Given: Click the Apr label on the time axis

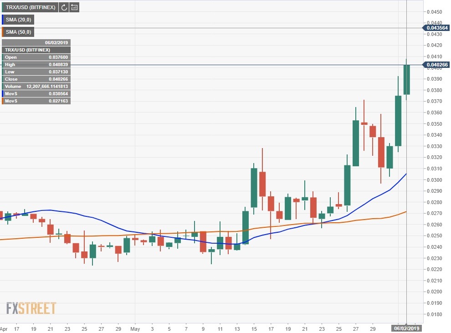Looking at the screenshot, I should (4, 328).
